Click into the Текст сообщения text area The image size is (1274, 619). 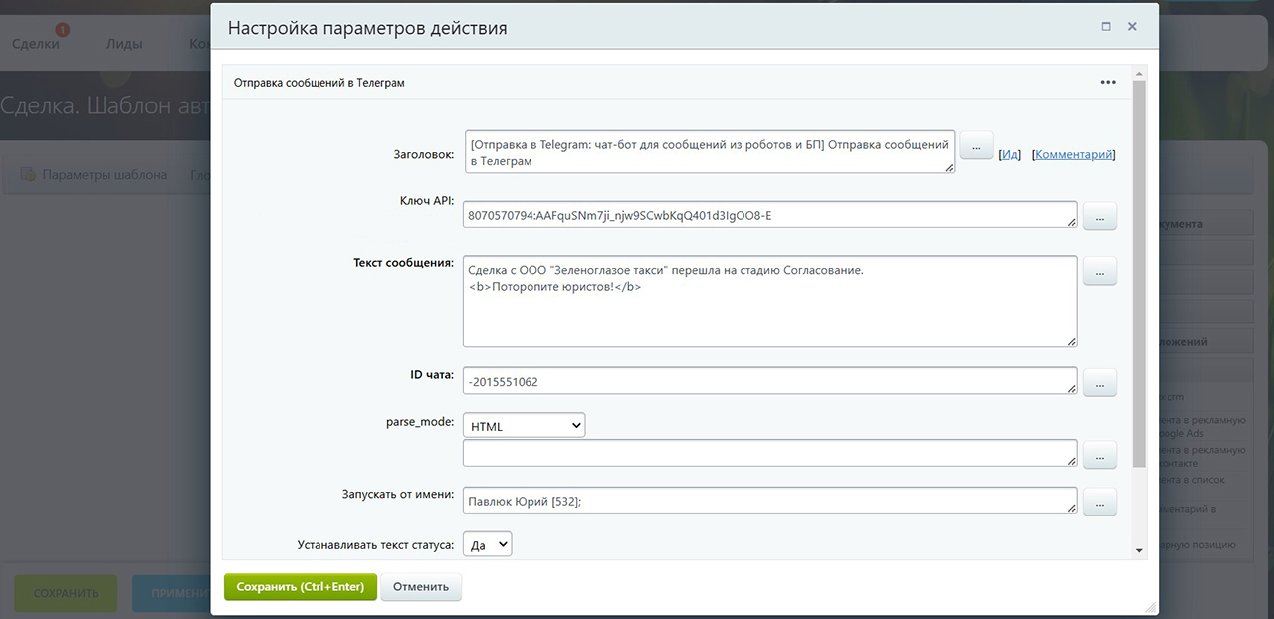point(768,302)
